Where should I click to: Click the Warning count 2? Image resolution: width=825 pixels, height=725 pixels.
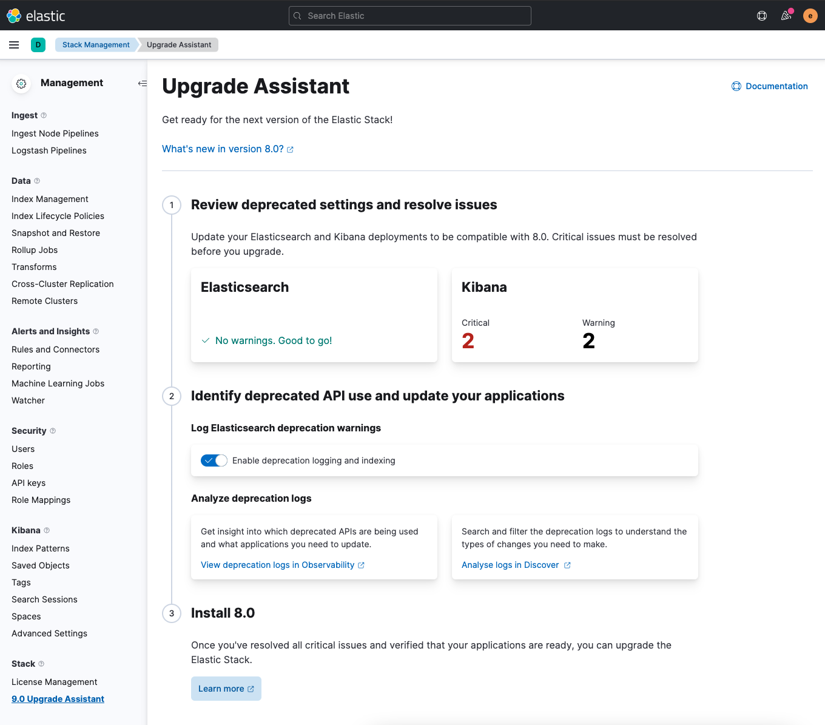coord(588,341)
